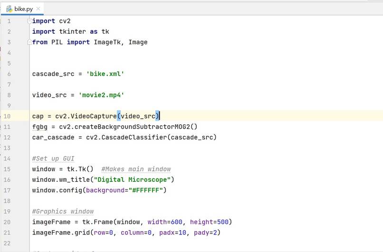Click ImageTk in the PIL import line

point(107,42)
